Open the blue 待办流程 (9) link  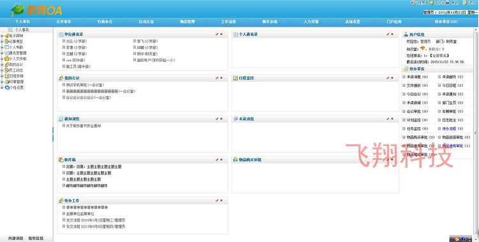[x=453, y=128]
